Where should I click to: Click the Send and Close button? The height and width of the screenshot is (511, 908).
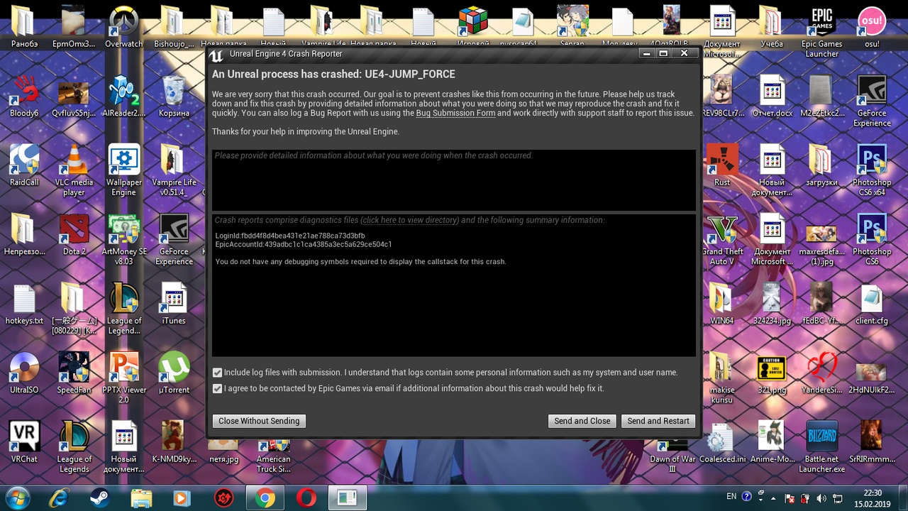point(582,421)
